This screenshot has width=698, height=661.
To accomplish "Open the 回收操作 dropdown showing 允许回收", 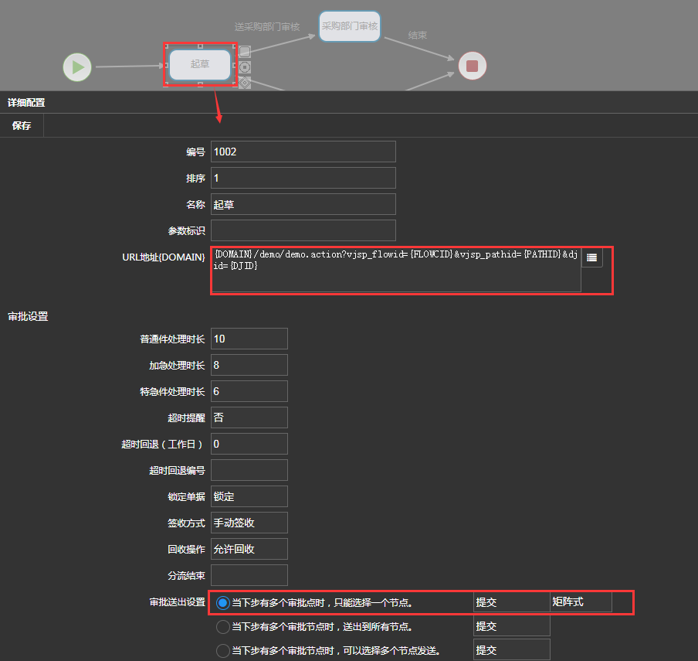I will pos(249,549).
